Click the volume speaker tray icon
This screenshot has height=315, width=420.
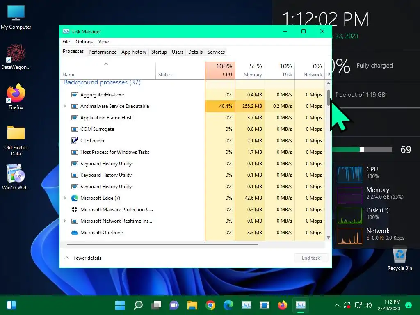click(368, 305)
